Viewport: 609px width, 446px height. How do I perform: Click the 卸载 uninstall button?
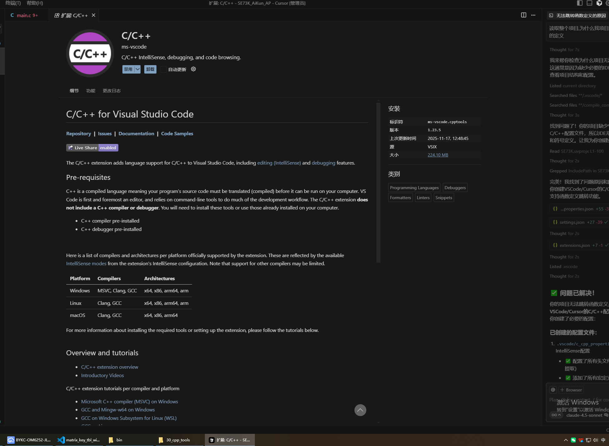point(150,69)
